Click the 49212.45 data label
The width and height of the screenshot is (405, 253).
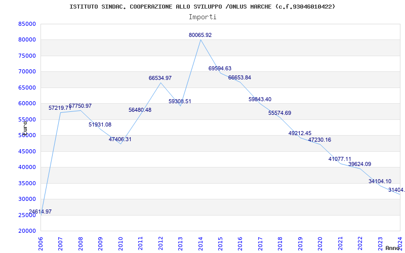click(300, 133)
